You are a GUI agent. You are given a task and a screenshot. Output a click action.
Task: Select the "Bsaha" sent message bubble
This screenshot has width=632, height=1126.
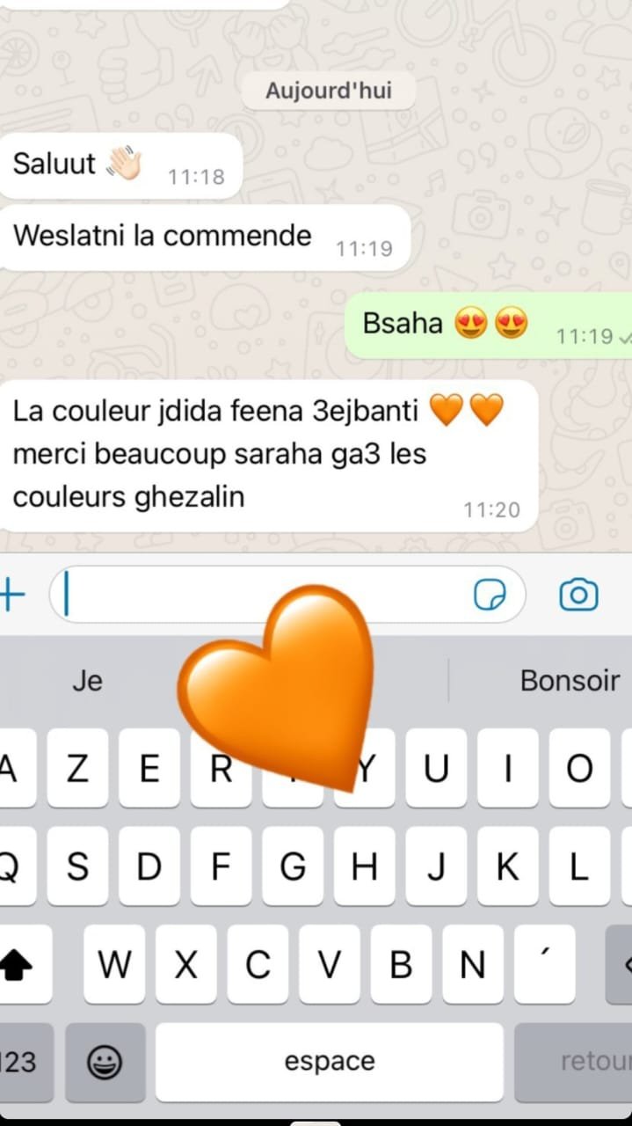click(488, 325)
